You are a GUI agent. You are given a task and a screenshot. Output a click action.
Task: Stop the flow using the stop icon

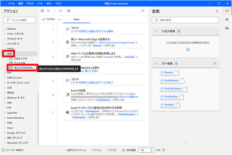(55, 11)
